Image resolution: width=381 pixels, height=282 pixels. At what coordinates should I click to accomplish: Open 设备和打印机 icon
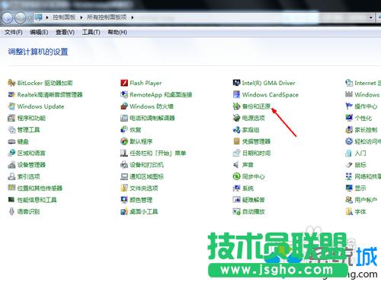124,165
